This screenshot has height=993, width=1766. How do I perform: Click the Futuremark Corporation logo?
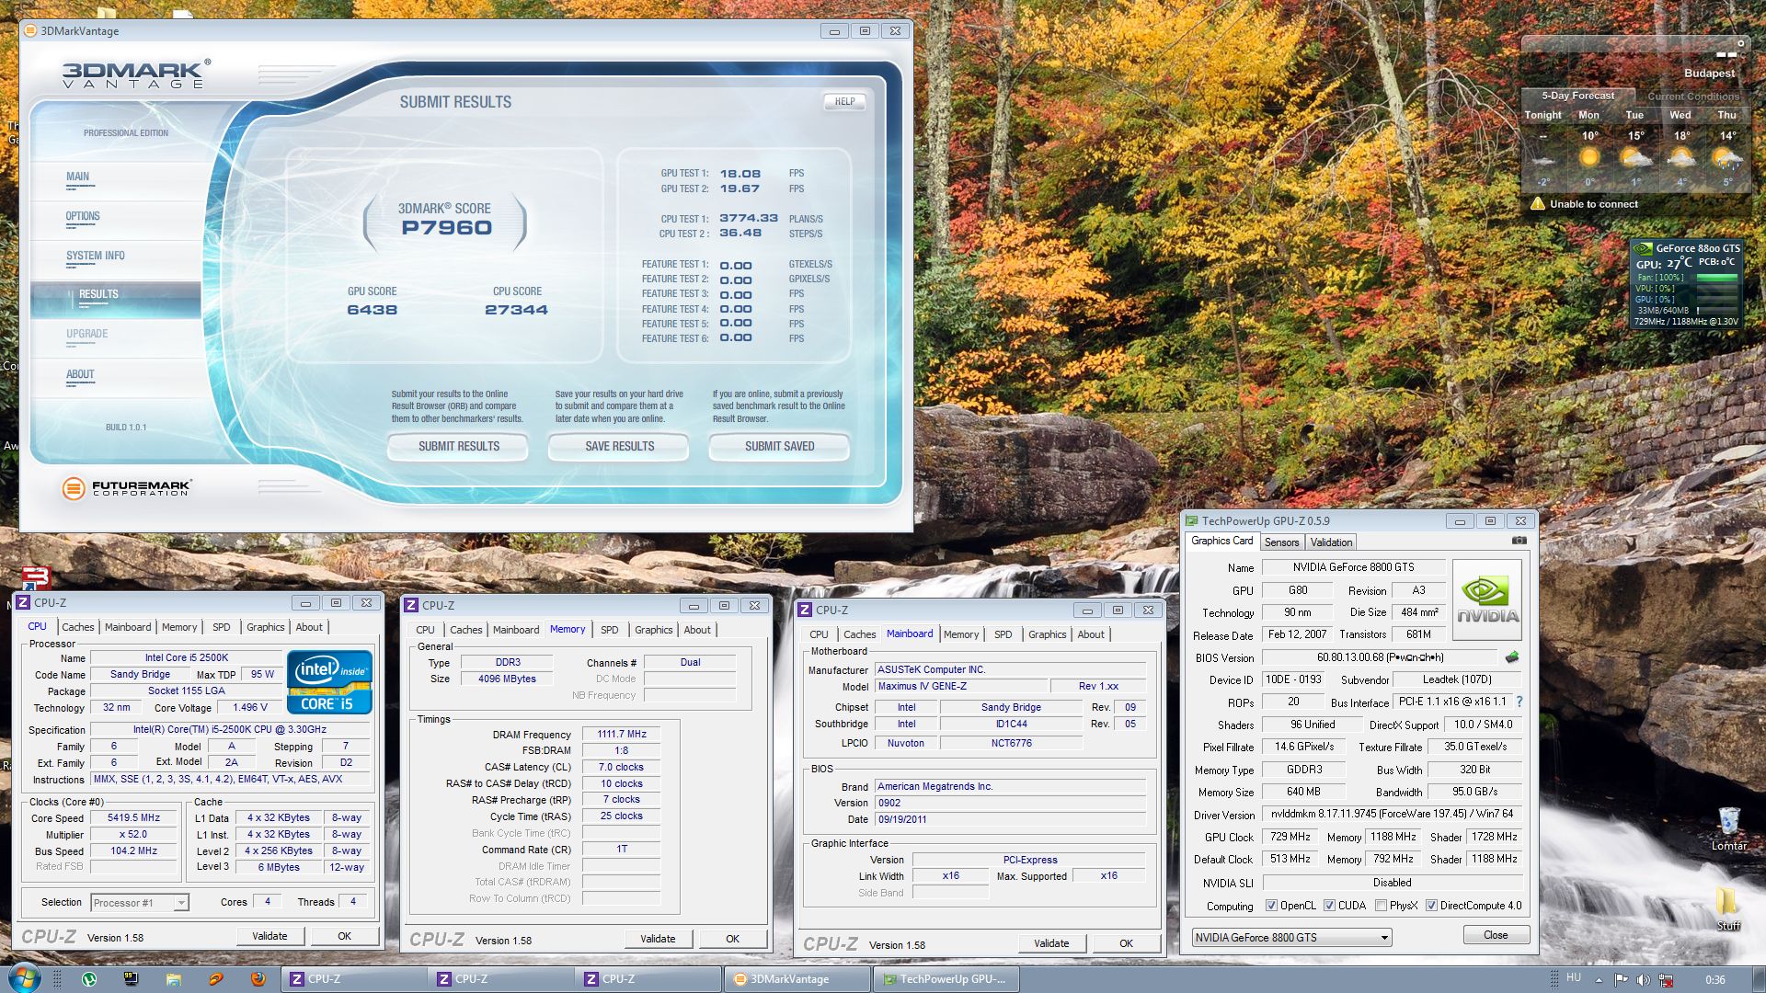coord(127,488)
